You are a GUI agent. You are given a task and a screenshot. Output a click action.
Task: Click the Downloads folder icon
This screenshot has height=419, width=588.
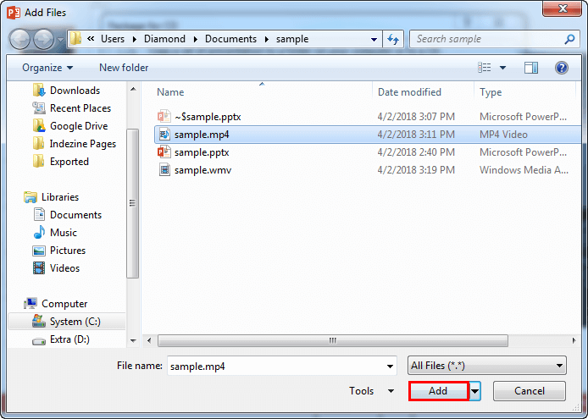pos(39,91)
